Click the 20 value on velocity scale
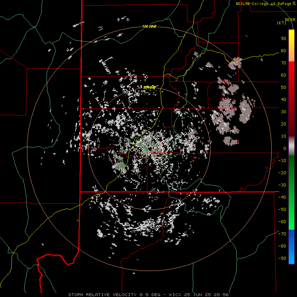The image size is (297, 297). pyautogui.click(x=283, y=124)
